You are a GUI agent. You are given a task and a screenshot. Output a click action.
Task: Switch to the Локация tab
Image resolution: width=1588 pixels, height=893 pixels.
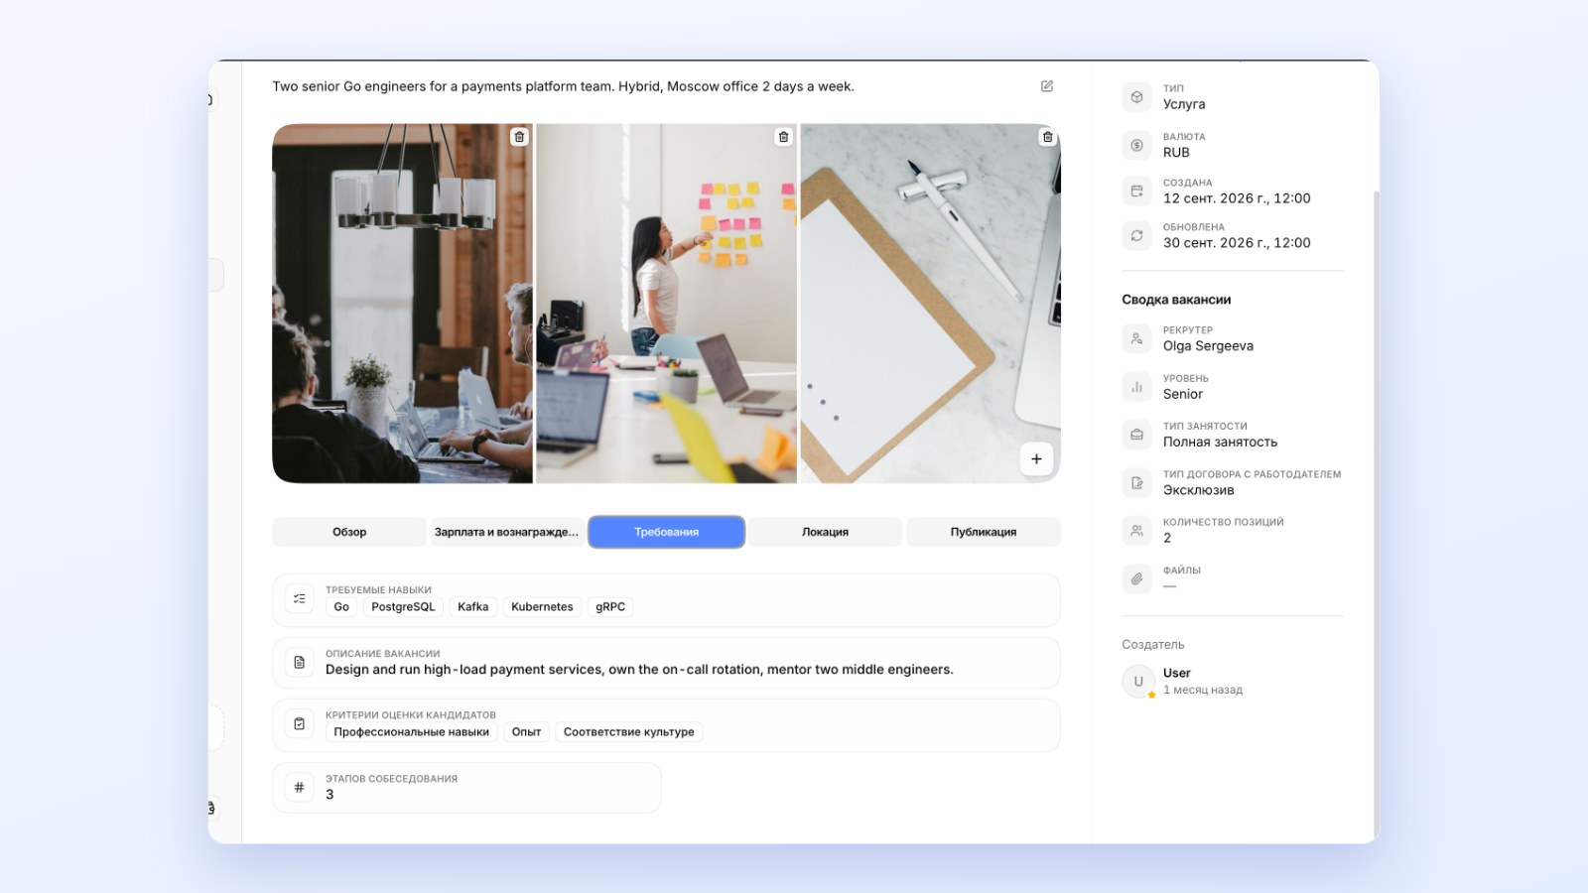[x=825, y=532]
